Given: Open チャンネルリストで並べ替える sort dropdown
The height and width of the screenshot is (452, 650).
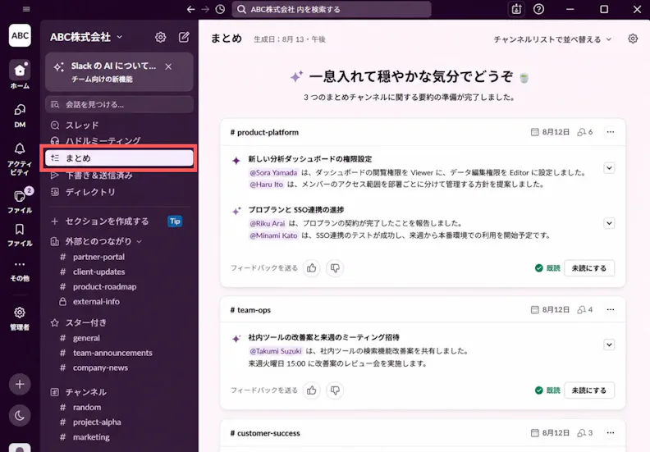Looking at the screenshot, I should 552,39.
